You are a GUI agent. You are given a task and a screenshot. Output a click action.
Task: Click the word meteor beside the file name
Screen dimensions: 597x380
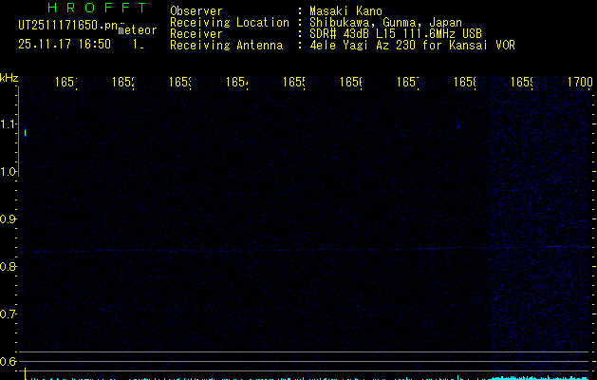[138, 30]
